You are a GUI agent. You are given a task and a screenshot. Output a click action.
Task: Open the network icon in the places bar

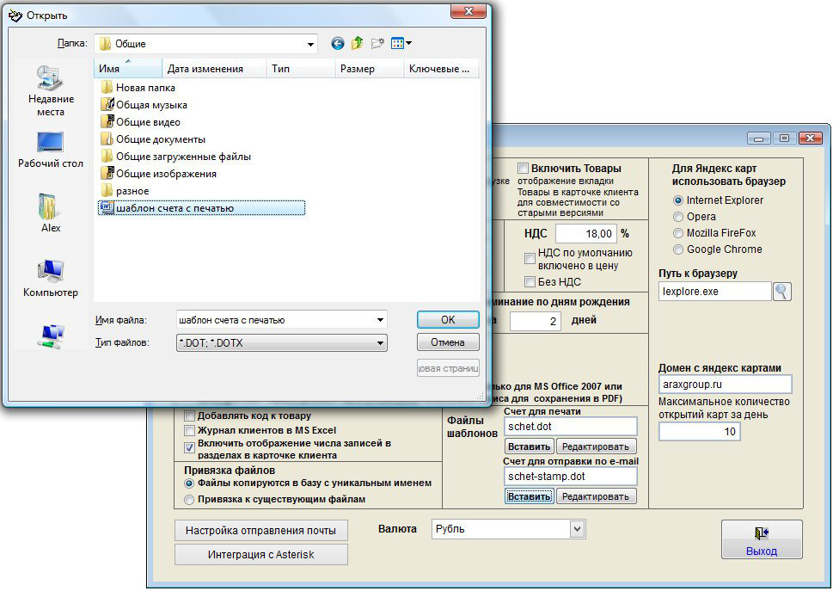(51, 336)
